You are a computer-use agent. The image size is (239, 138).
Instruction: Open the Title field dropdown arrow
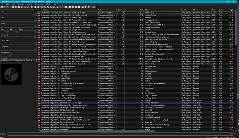35,14
